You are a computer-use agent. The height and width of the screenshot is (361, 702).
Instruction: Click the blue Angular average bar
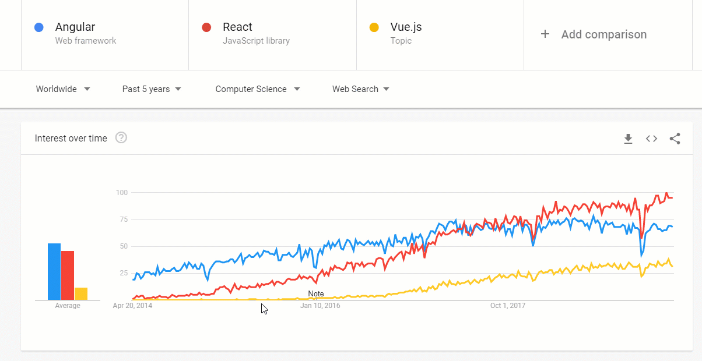coord(54,271)
